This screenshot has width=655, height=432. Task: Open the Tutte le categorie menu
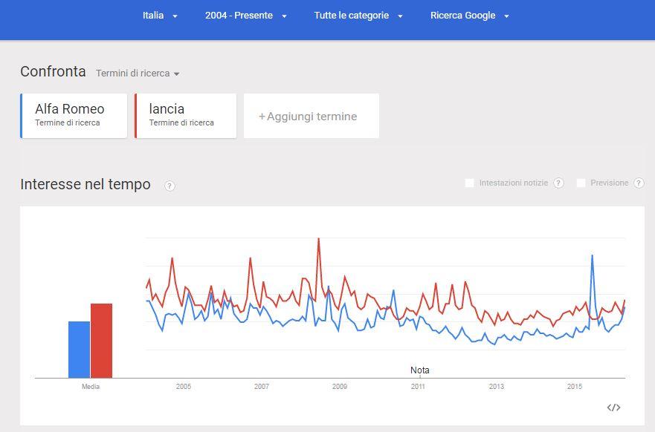358,16
